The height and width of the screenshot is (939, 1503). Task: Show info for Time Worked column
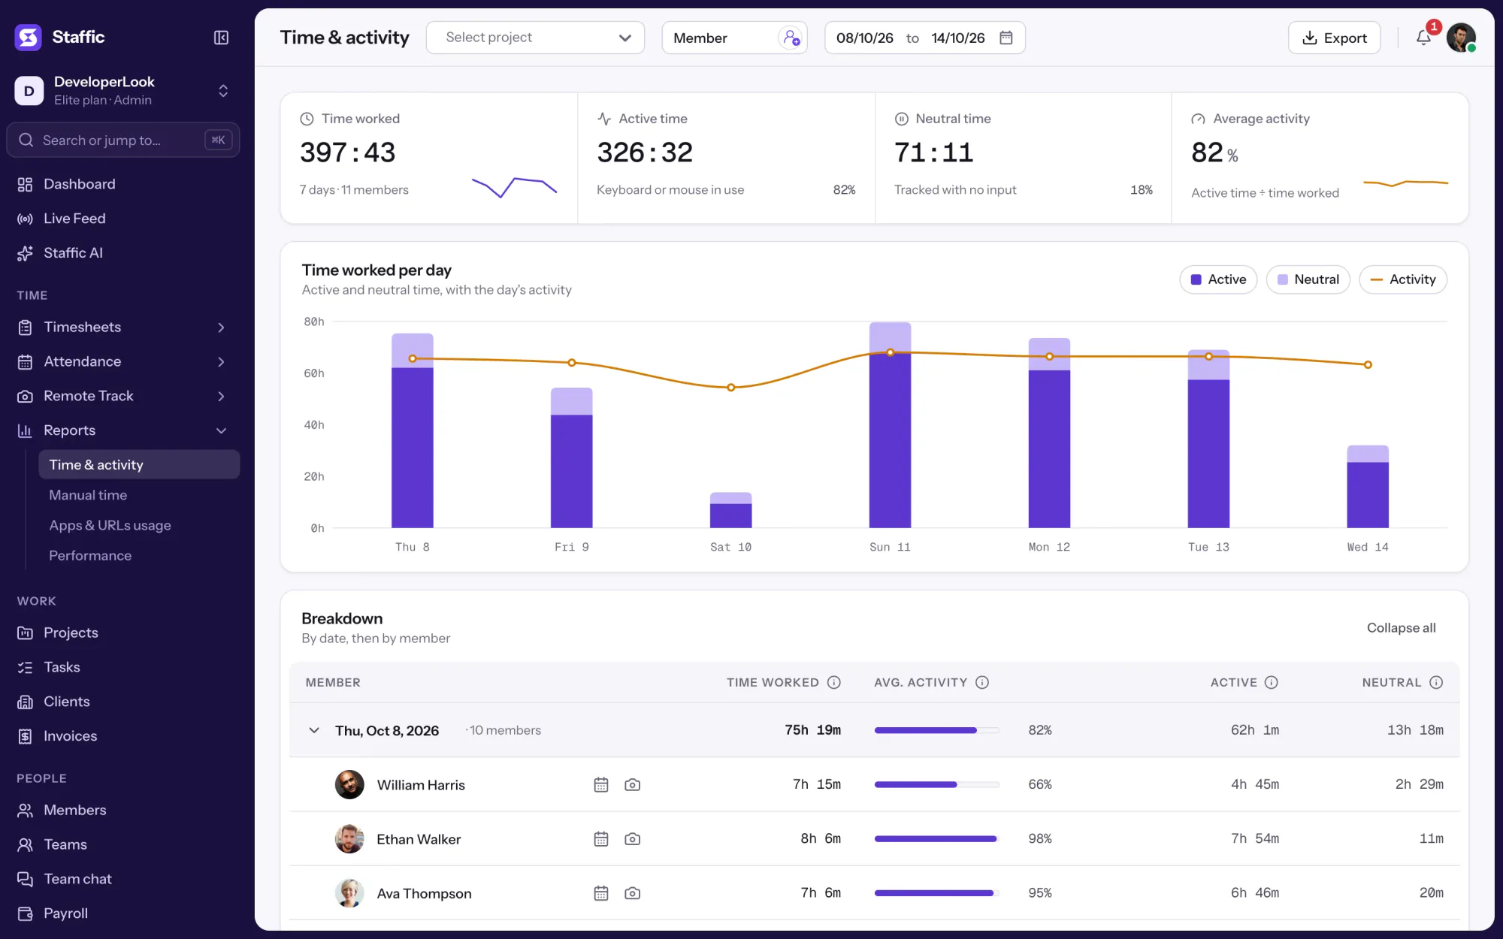pos(834,682)
